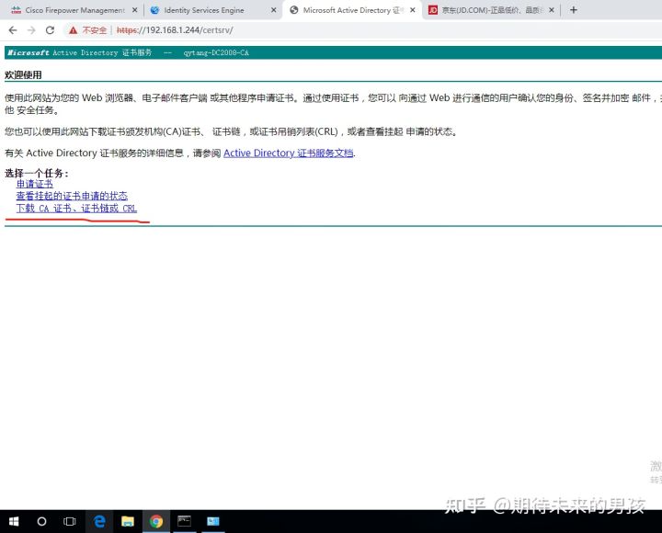This screenshot has width=662, height=533.
Task: Open File Explorer from the taskbar
Action: click(x=128, y=522)
